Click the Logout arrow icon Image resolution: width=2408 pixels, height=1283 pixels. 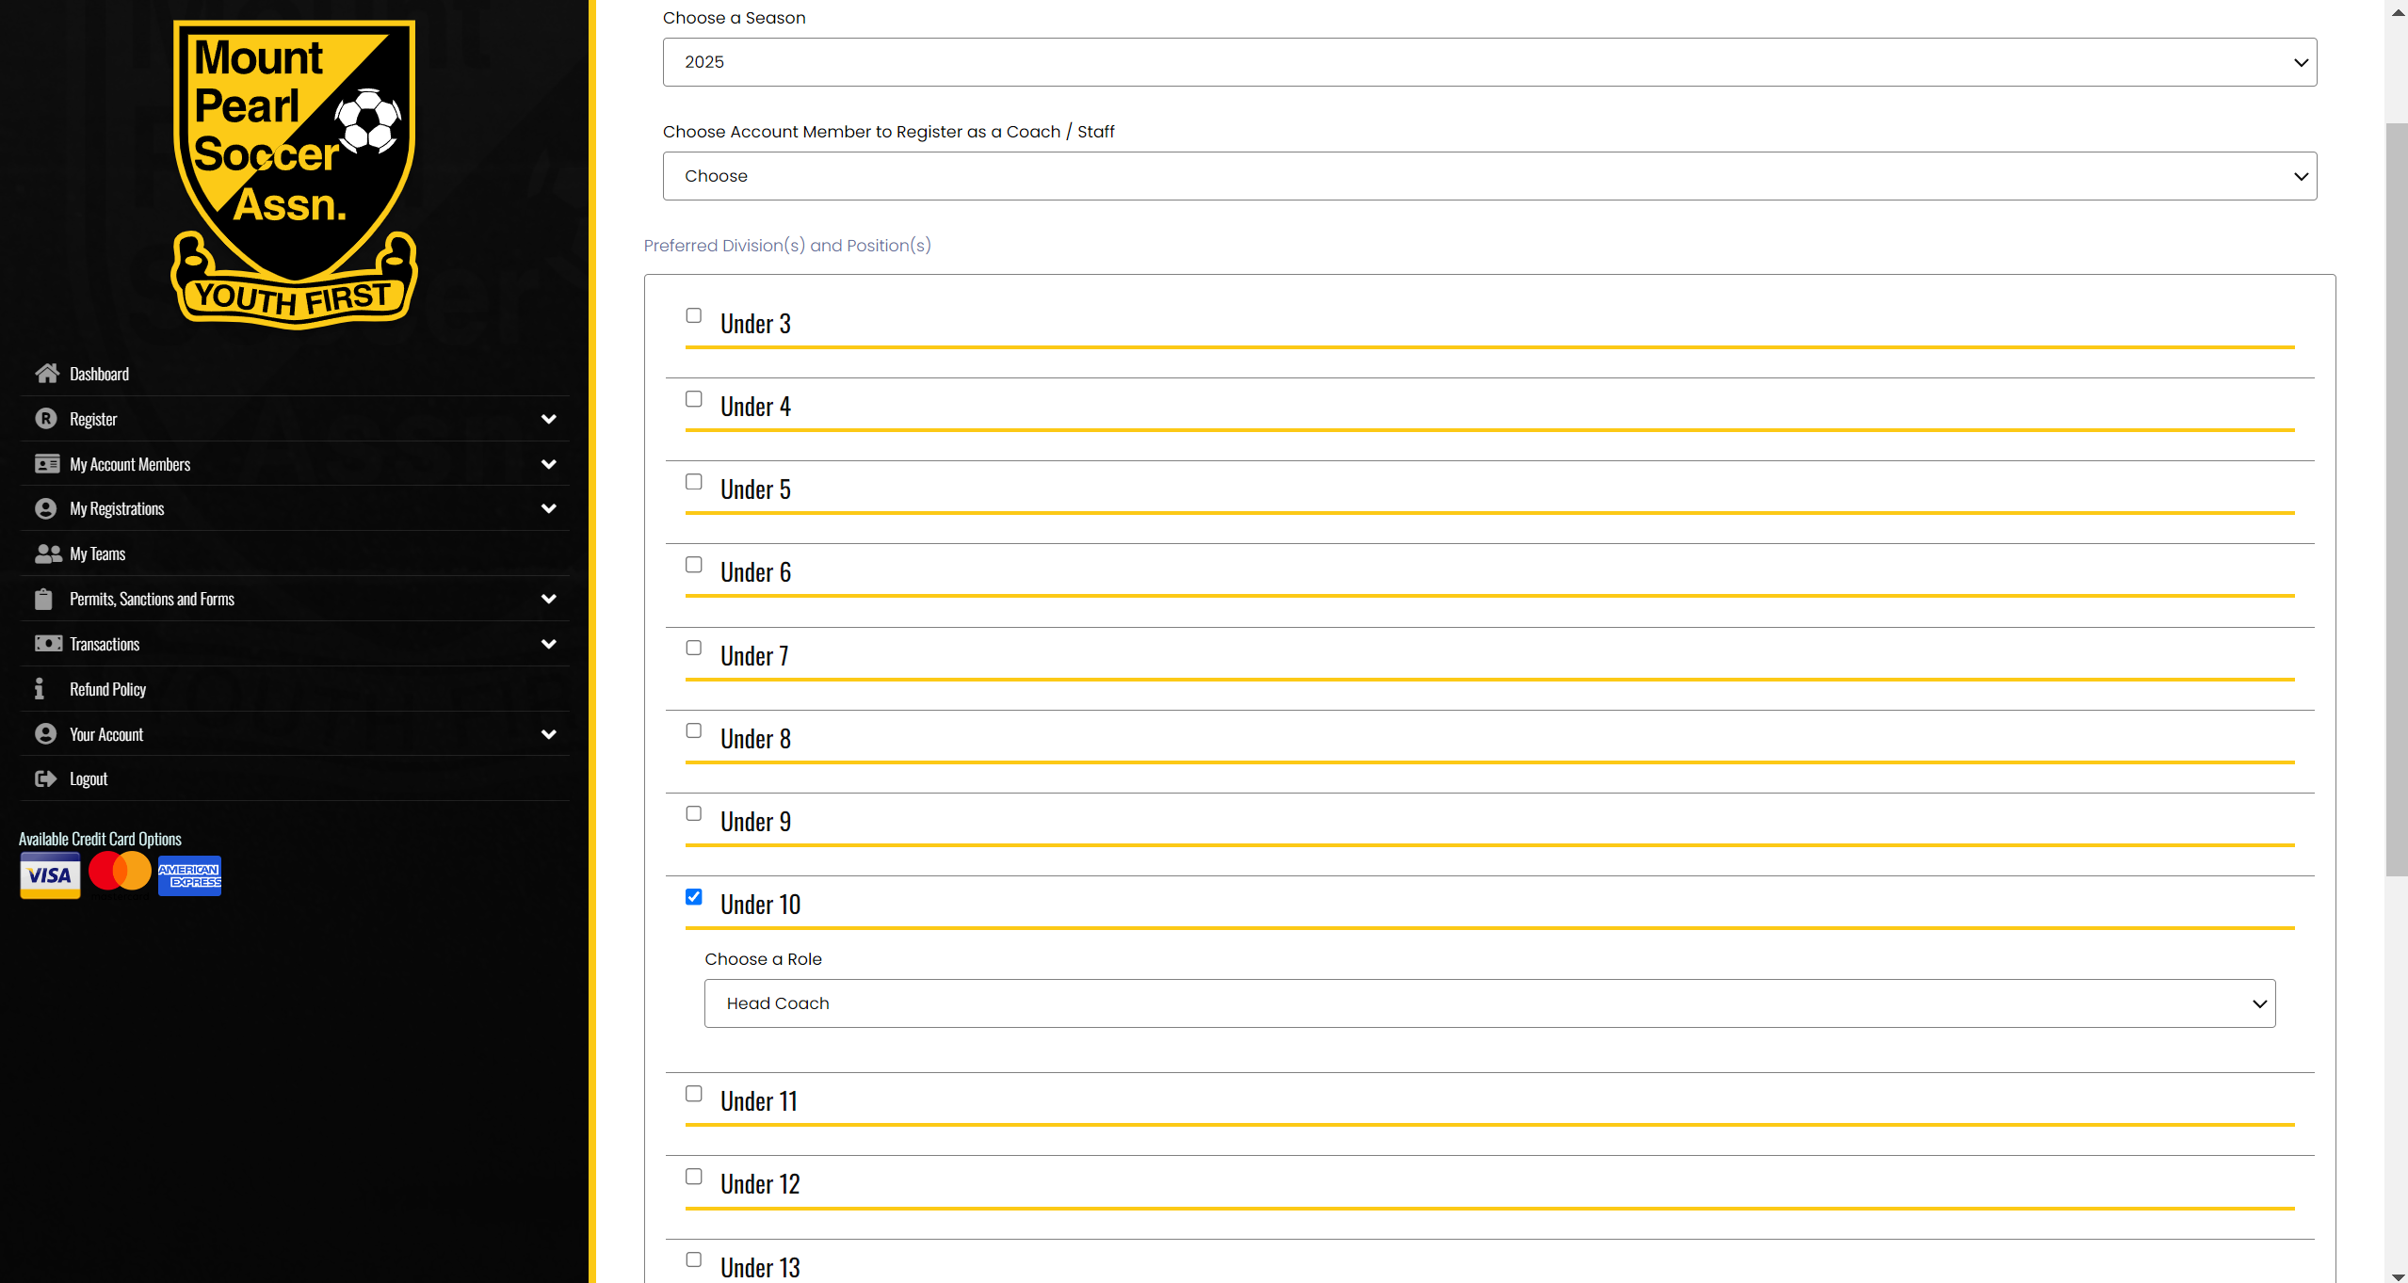pos(46,778)
